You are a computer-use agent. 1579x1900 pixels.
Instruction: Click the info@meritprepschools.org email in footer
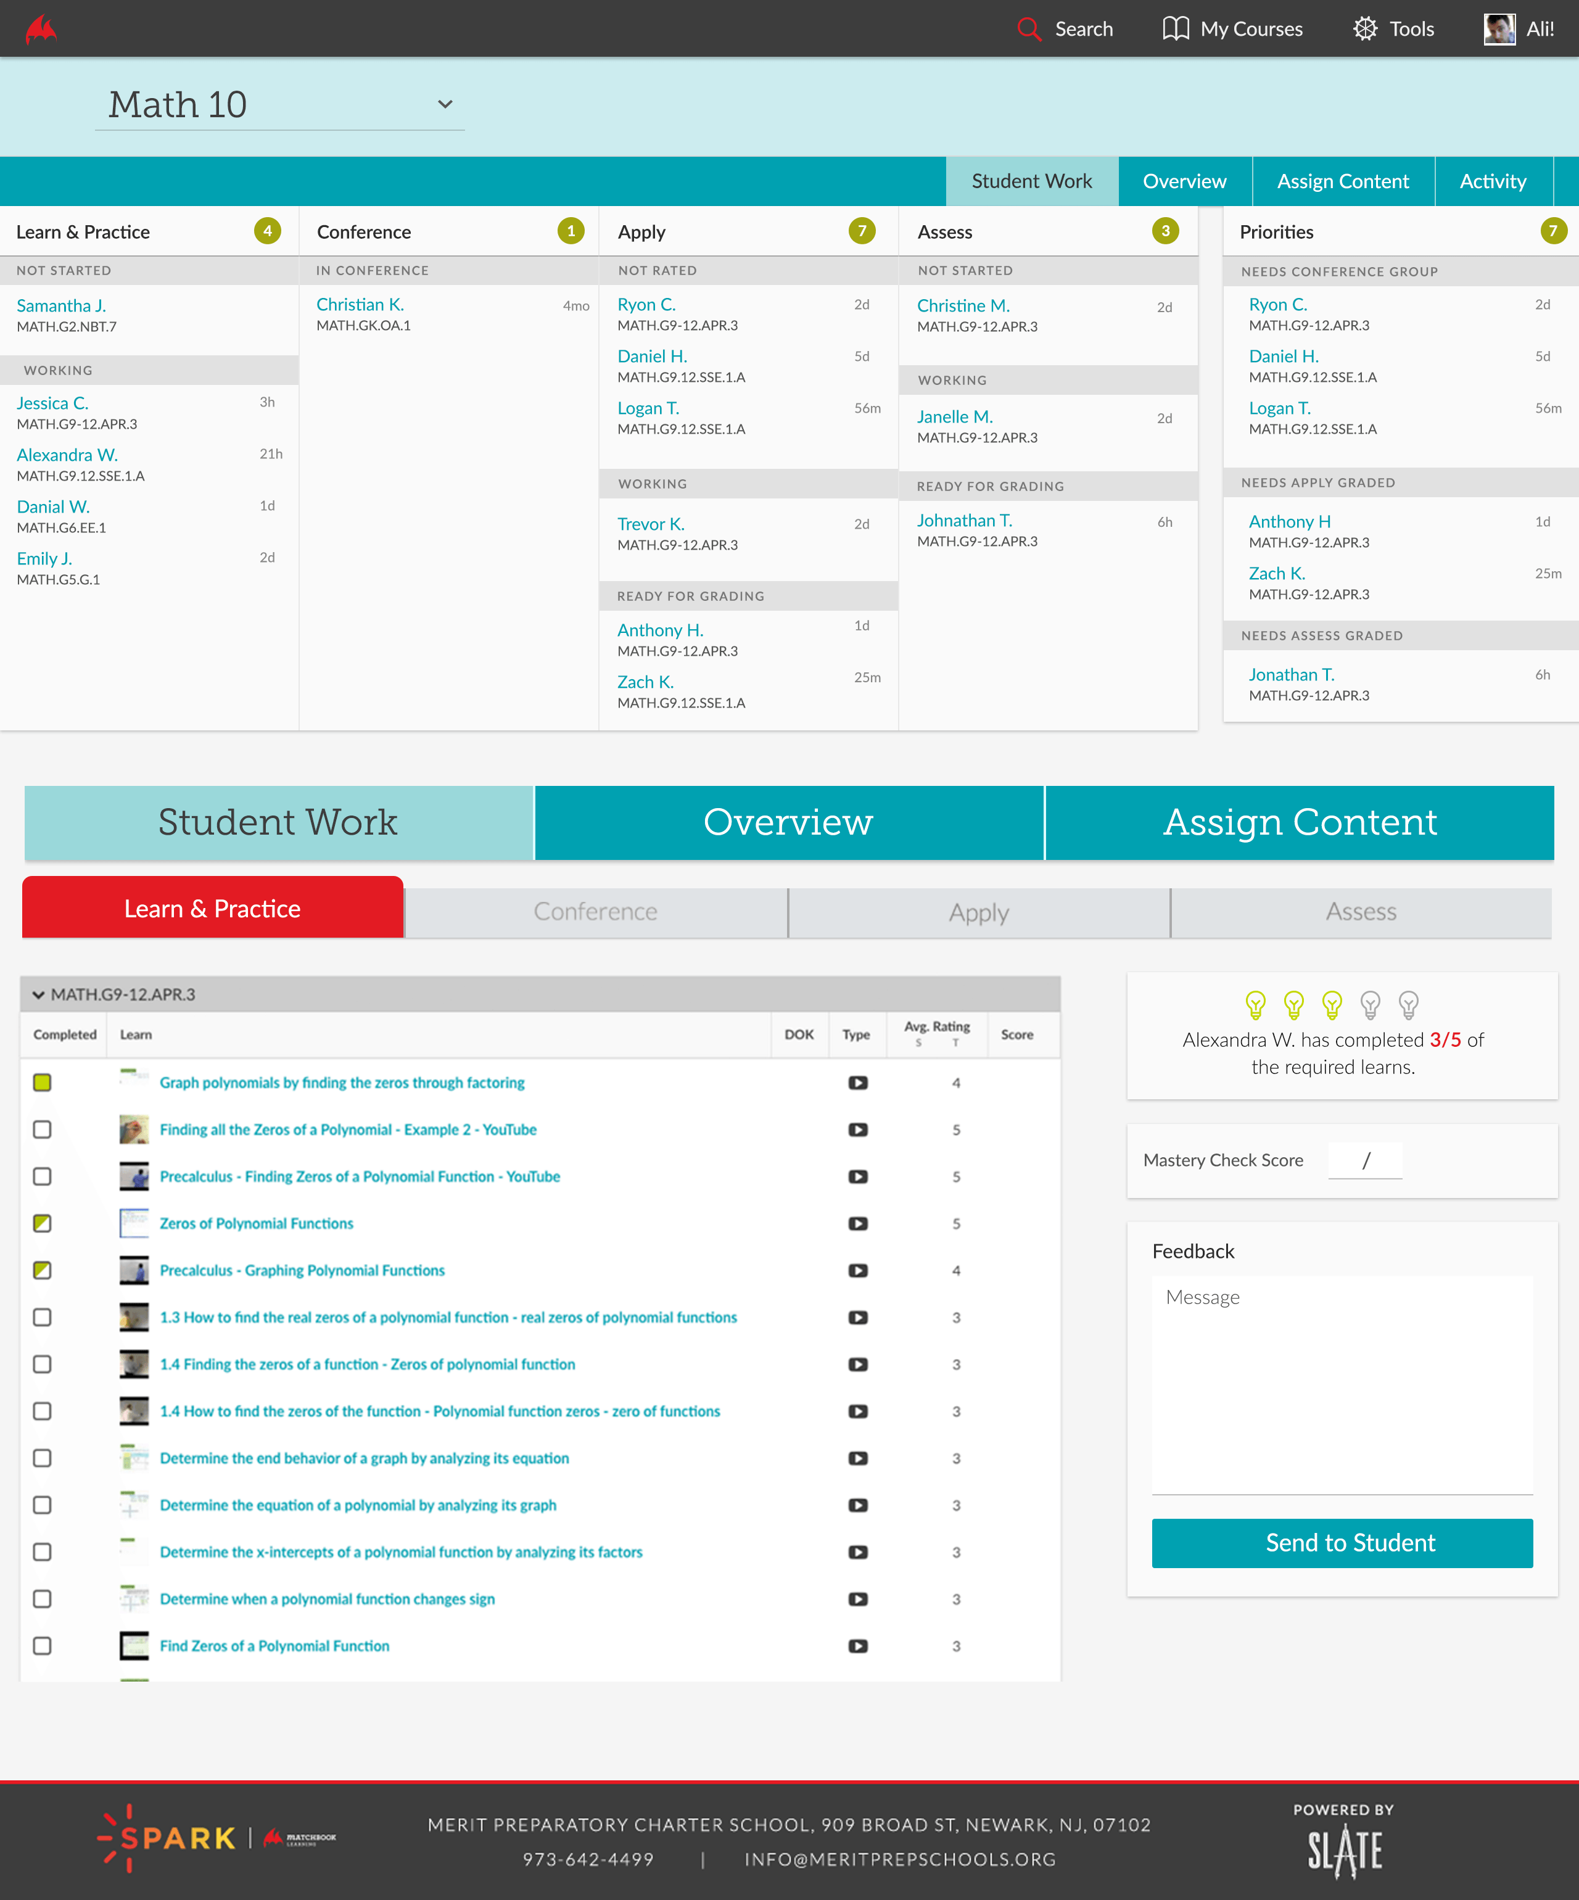901,1859
